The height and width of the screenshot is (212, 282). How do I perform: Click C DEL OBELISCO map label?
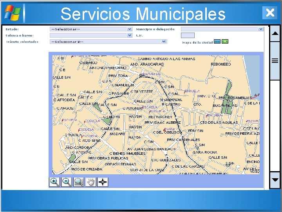coord(167,132)
